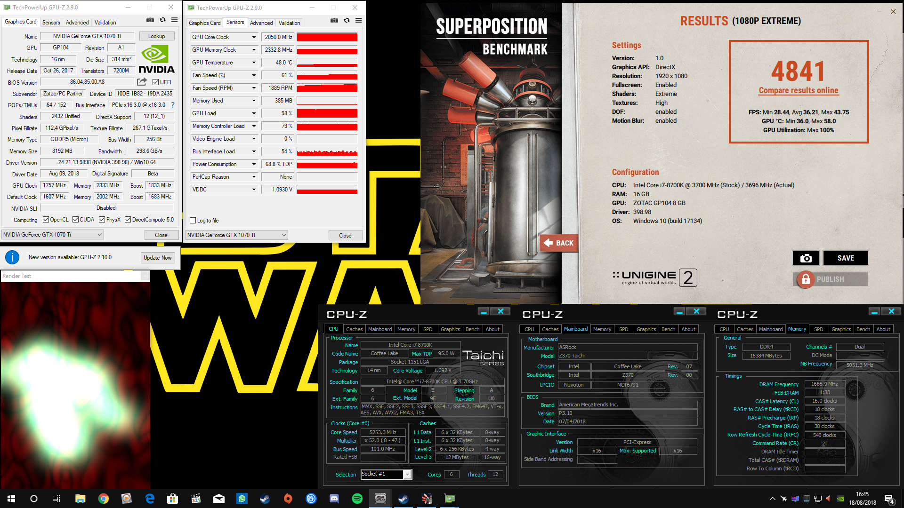The image size is (904, 508).
Task: Click Update Now for GPU-Z
Action: coord(158,258)
